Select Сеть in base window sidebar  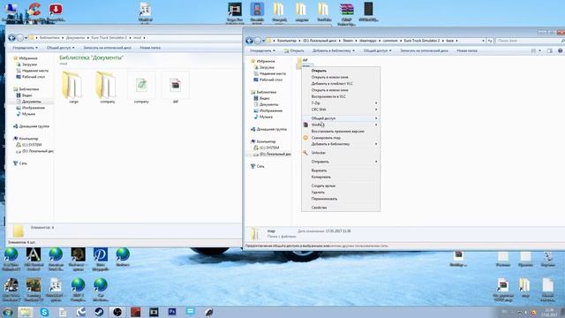click(x=260, y=167)
